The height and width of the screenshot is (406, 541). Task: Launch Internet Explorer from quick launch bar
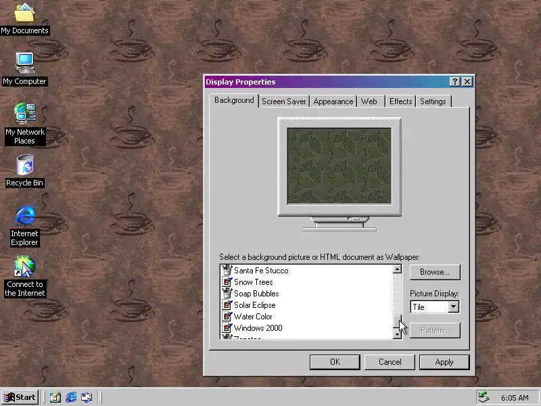pos(71,397)
